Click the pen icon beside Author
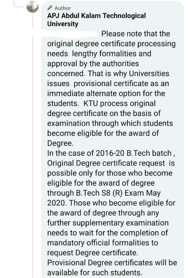The width and height of the screenshot is (188, 278). click(x=50, y=8)
